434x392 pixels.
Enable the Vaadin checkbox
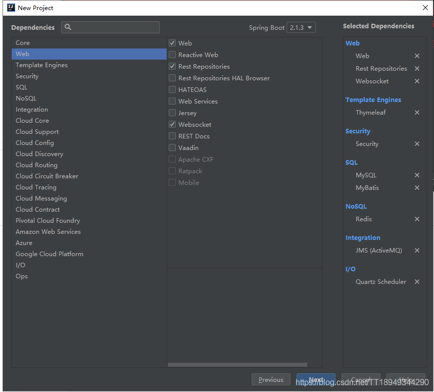[172, 148]
